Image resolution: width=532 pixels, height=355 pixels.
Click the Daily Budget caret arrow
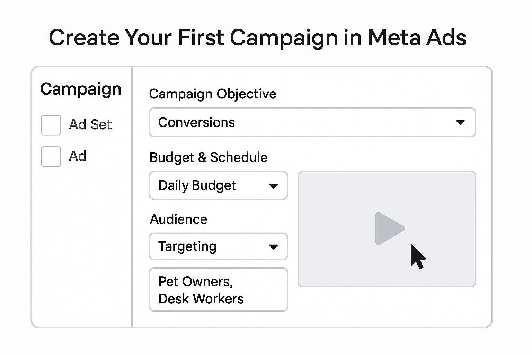click(273, 186)
